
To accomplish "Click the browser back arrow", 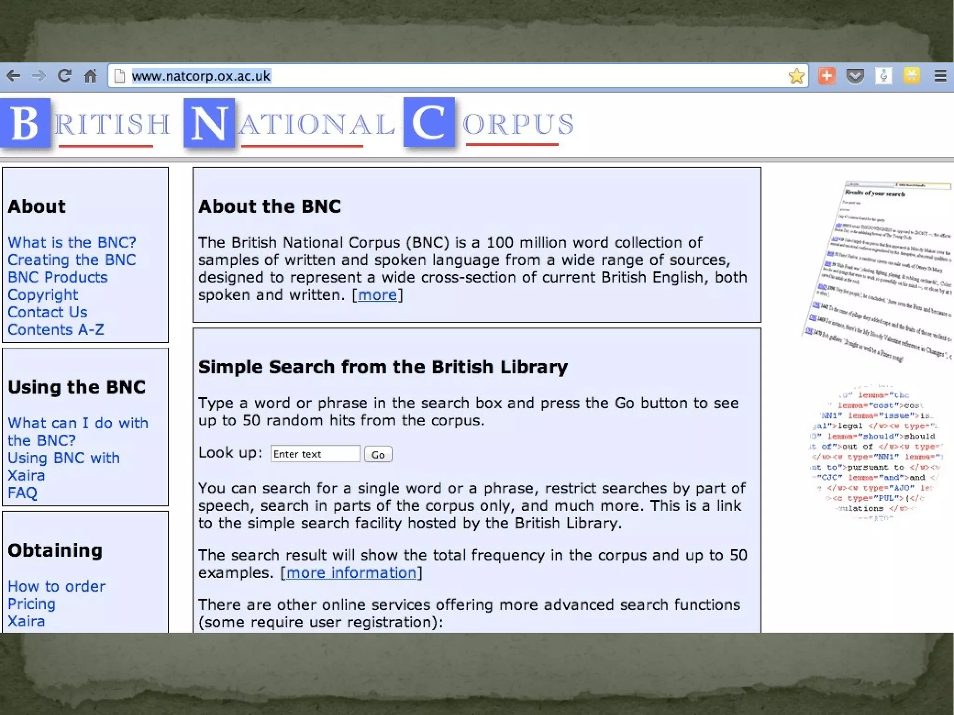I will [x=14, y=76].
